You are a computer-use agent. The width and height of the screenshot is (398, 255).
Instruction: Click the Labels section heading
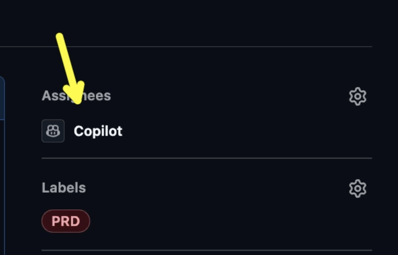(64, 188)
